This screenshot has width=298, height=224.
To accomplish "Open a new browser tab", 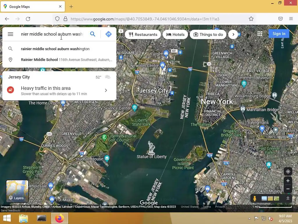I will point(71,7).
